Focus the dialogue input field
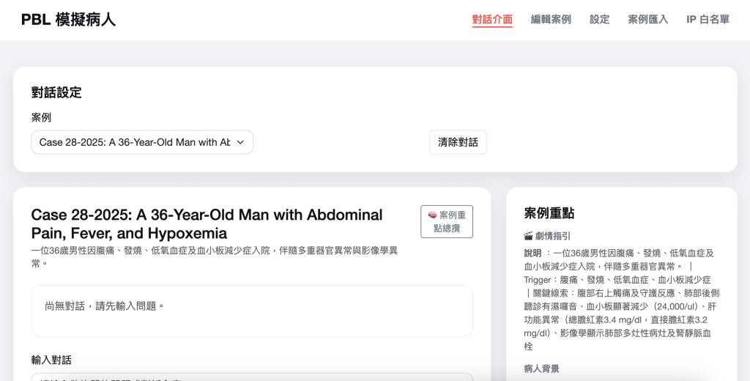This screenshot has height=381, width=750. pyautogui.click(x=252, y=377)
